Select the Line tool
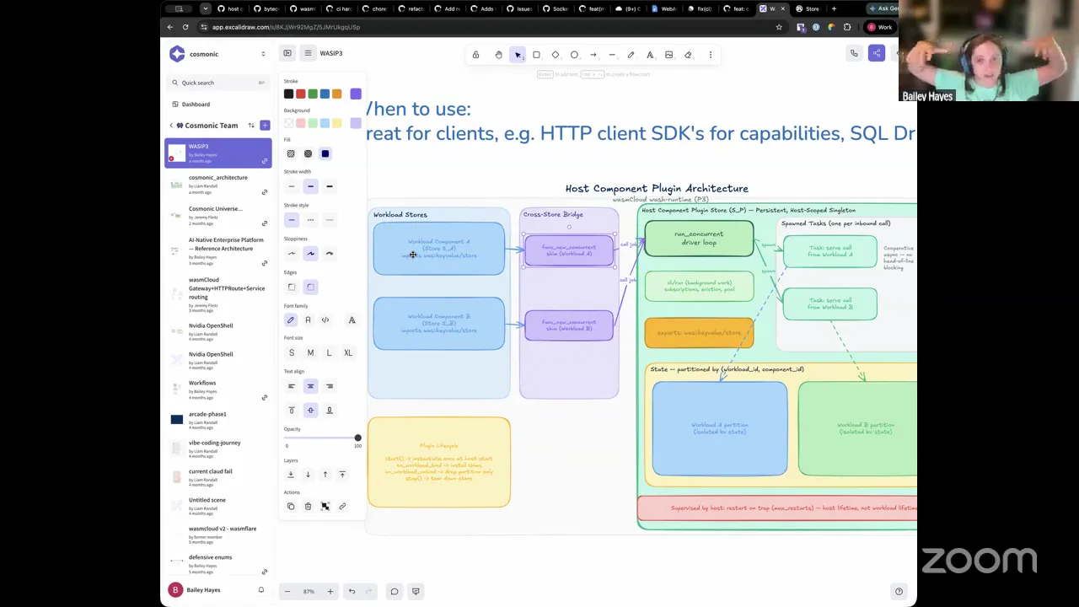Viewport: 1079px width, 607px height. pyautogui.click(x=612, y=55)
